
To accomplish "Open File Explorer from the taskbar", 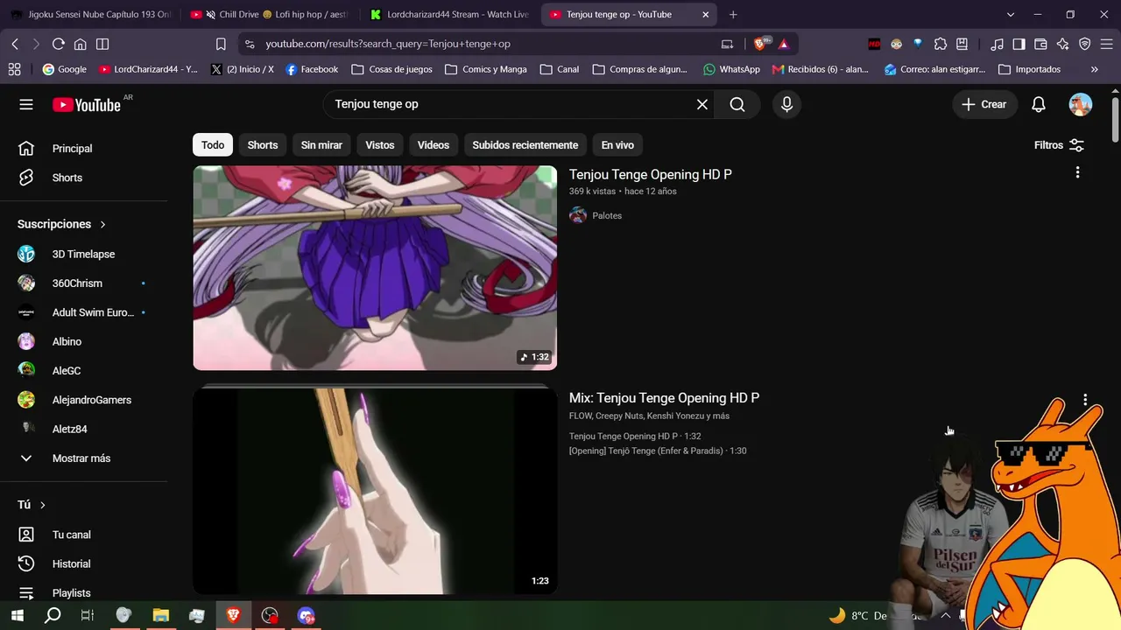I will click(160, 615).
